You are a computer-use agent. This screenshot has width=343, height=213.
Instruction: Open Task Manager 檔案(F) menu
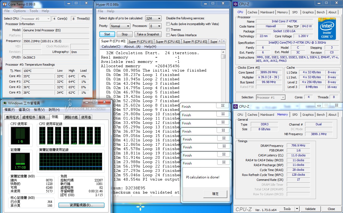tap(10, 109)
